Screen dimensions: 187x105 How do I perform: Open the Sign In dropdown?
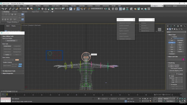tap(157, 6)
